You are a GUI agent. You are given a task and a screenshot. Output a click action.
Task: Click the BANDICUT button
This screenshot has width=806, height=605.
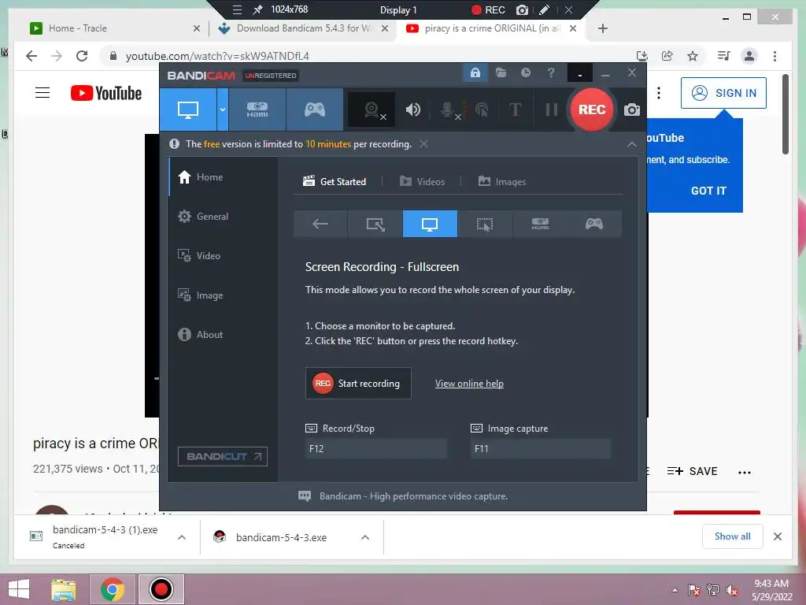(223, 456)
